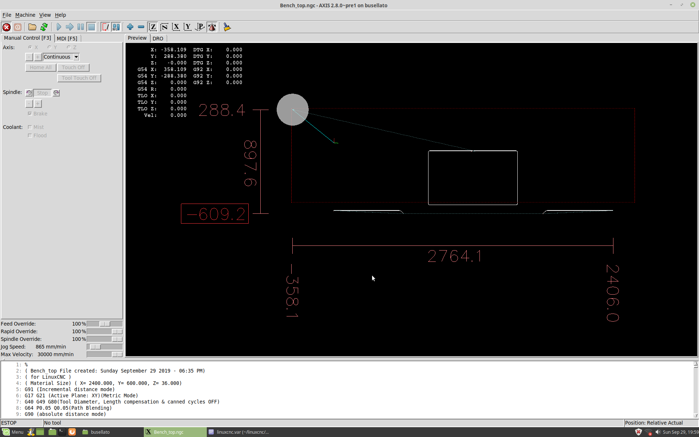Open volume control in system tray
This screenshot has height=437, width=699.
pyautogui.click(x=657, y=432)
